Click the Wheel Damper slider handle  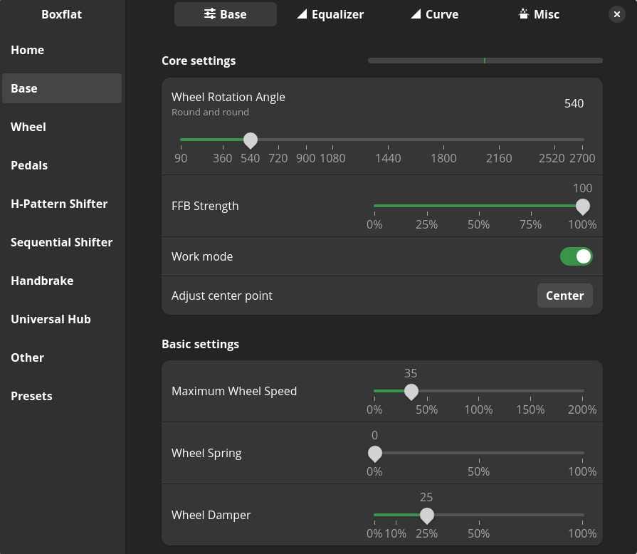click(426, 515)
